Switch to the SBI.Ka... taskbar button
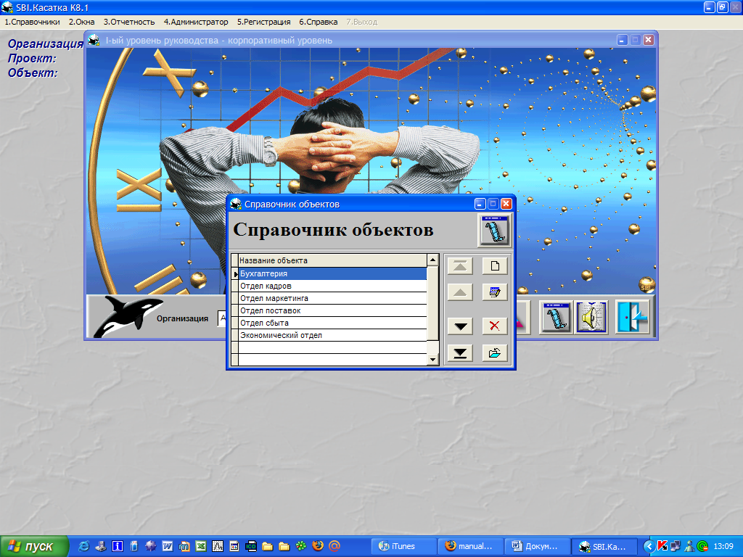This screenshot has width=743, height=557. (604, 546)
